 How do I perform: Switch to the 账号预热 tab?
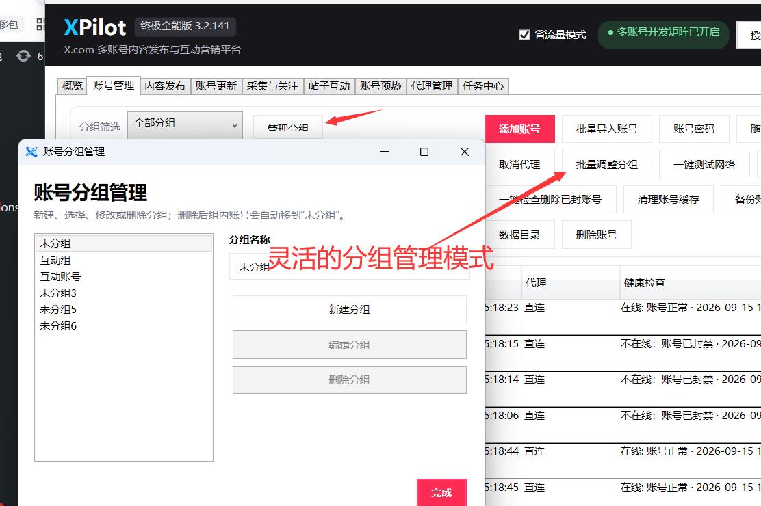(380, 86)
